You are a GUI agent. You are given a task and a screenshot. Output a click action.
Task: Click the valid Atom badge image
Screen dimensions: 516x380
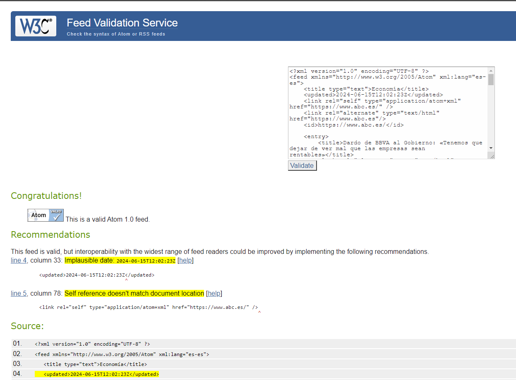(x=46, y=215)
